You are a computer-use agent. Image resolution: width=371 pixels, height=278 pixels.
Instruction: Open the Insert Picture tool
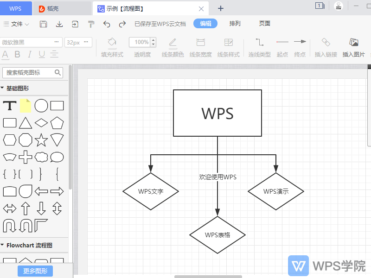(x=354, y=48)
